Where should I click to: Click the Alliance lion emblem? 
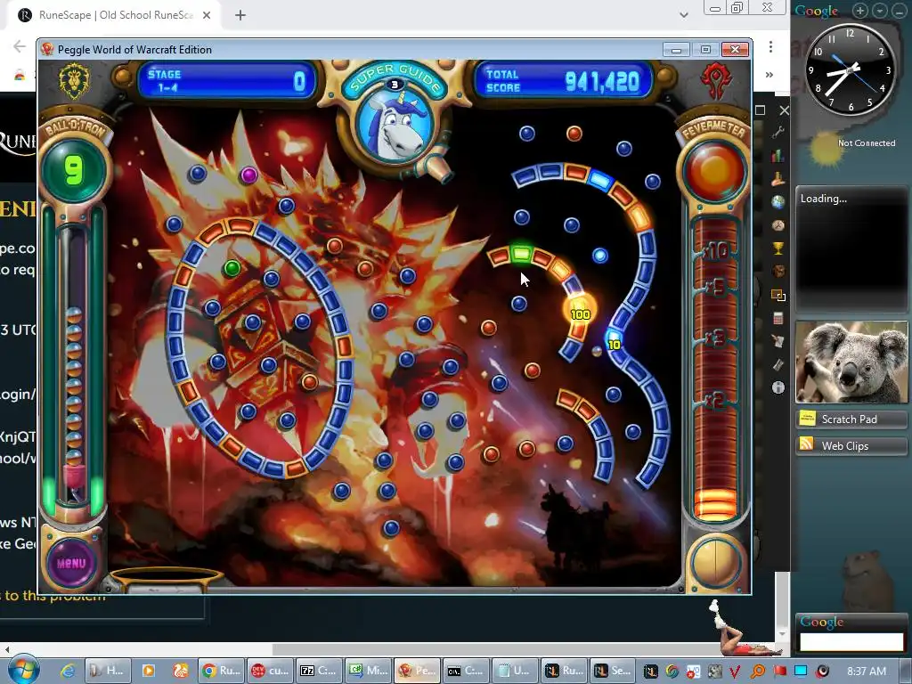point(75,81)
